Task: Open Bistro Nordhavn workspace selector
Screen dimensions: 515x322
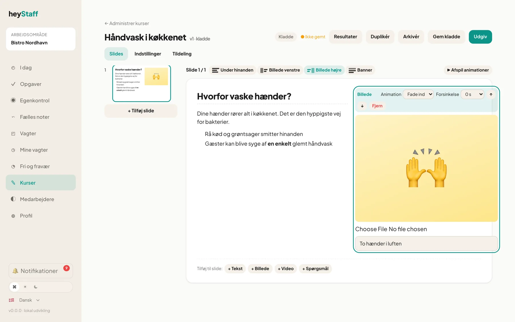Action: [41, 39]
